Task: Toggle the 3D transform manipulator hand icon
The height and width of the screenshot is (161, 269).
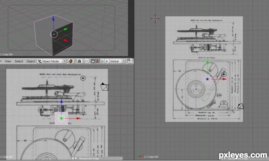Action: pyautogui.click(x=93, y=61)
